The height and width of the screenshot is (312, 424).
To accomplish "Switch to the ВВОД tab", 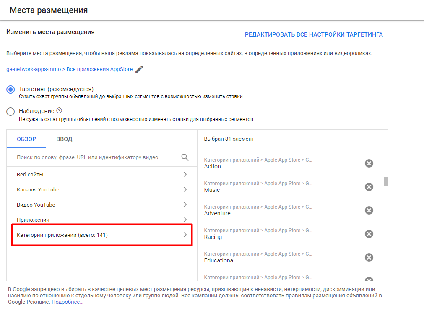I will [64, 139].
